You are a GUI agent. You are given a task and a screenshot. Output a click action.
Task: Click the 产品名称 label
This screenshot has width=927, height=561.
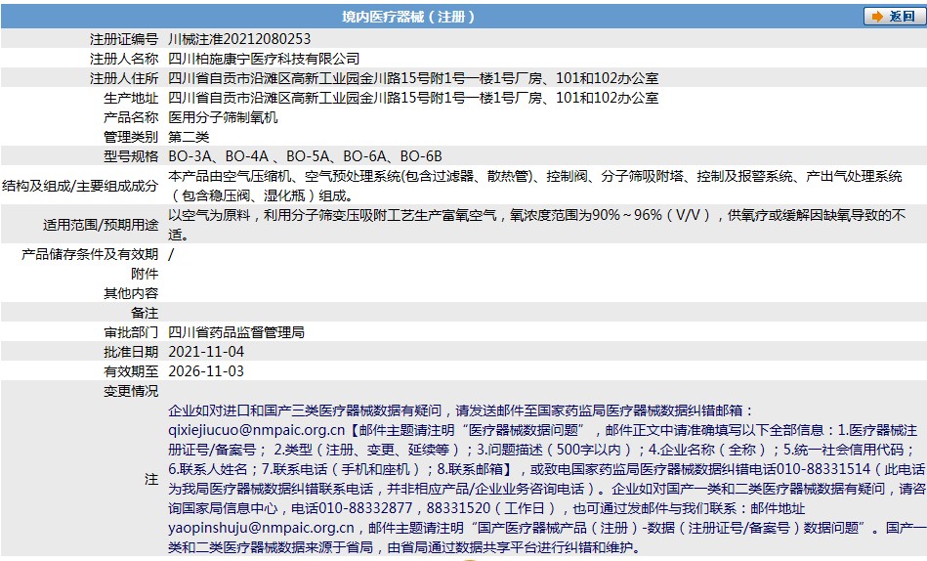[131, 117]
